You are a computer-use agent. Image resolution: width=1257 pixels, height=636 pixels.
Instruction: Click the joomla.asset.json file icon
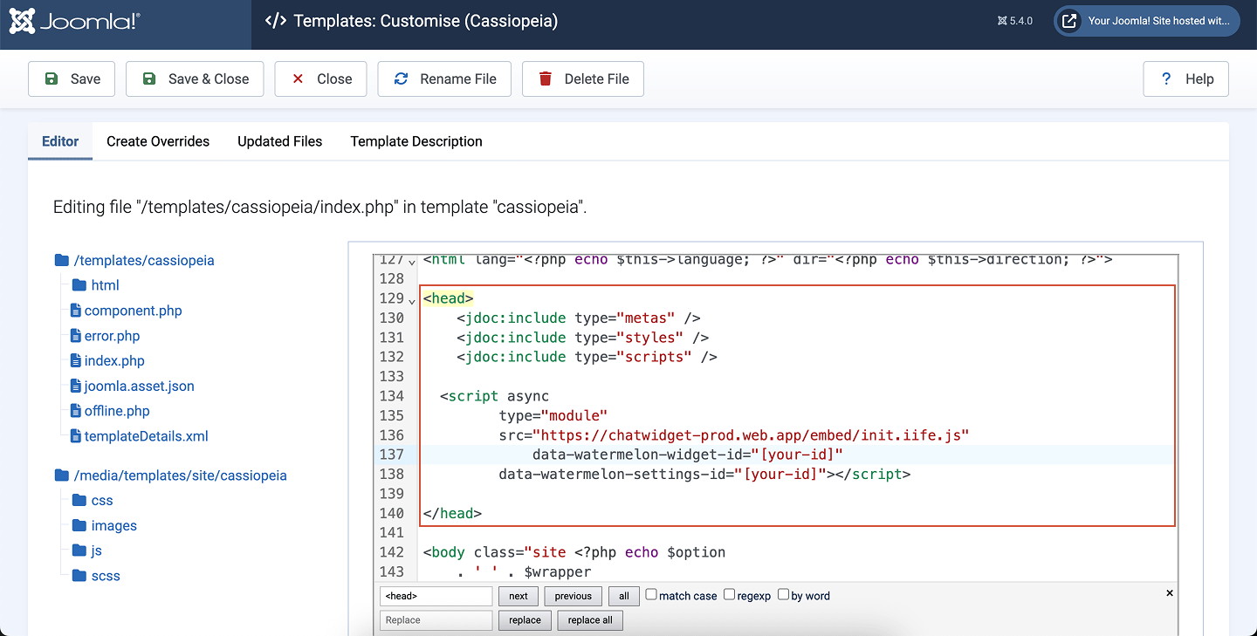click(x=76, y=386)
